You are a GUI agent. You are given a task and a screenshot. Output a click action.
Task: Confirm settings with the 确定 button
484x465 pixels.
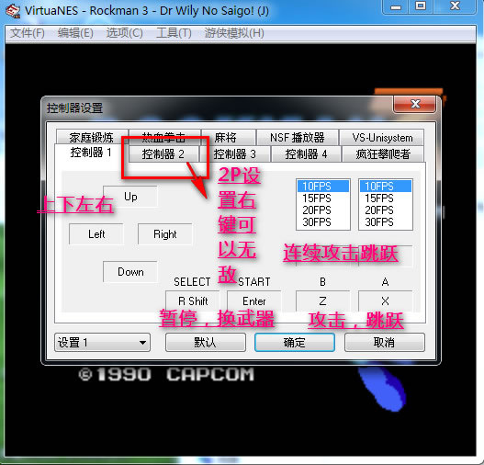(295, 343)
